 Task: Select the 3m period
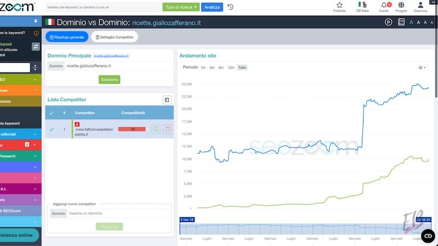click(x=212, y=67)
